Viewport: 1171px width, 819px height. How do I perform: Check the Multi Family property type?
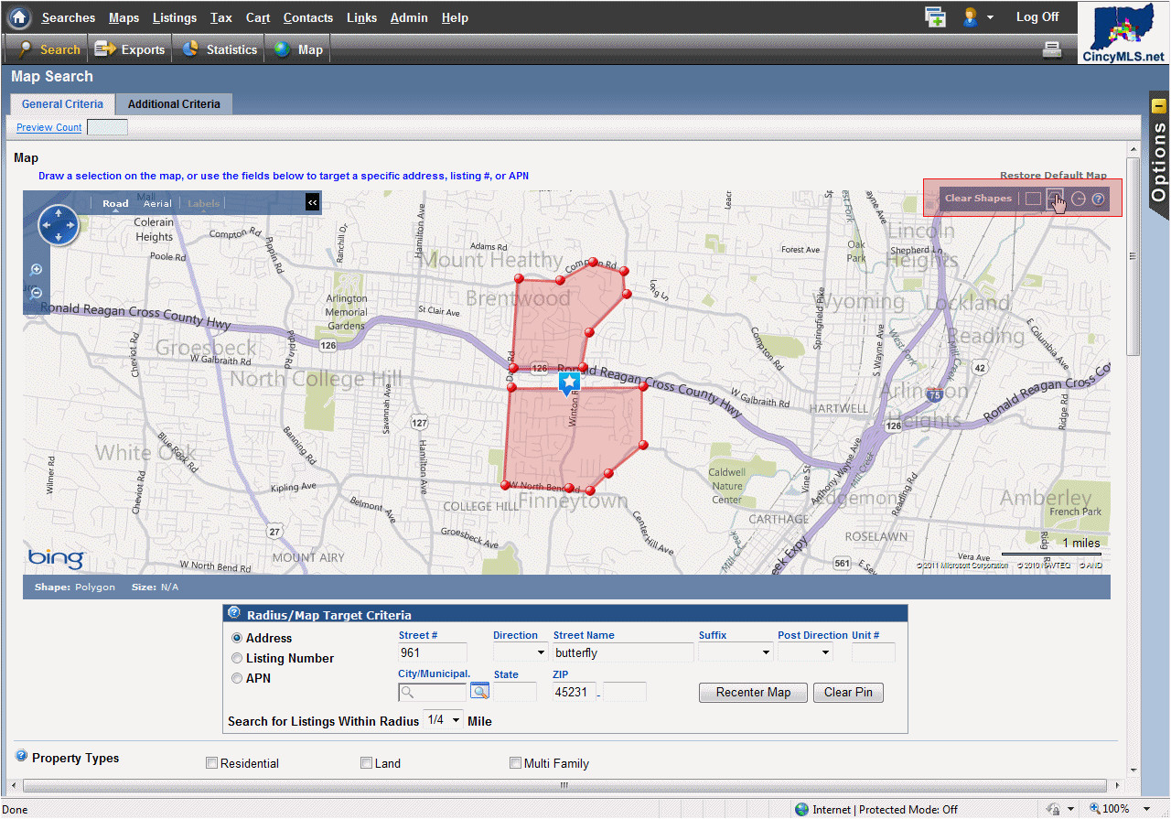(515, 763)
